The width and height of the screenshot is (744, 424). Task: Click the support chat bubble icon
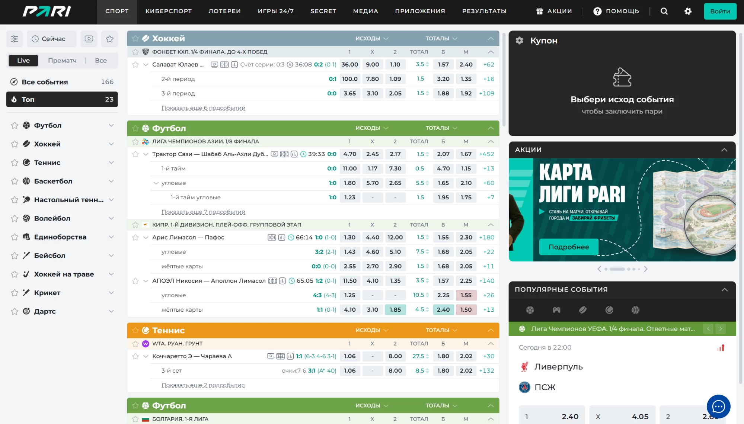point(719,406)
